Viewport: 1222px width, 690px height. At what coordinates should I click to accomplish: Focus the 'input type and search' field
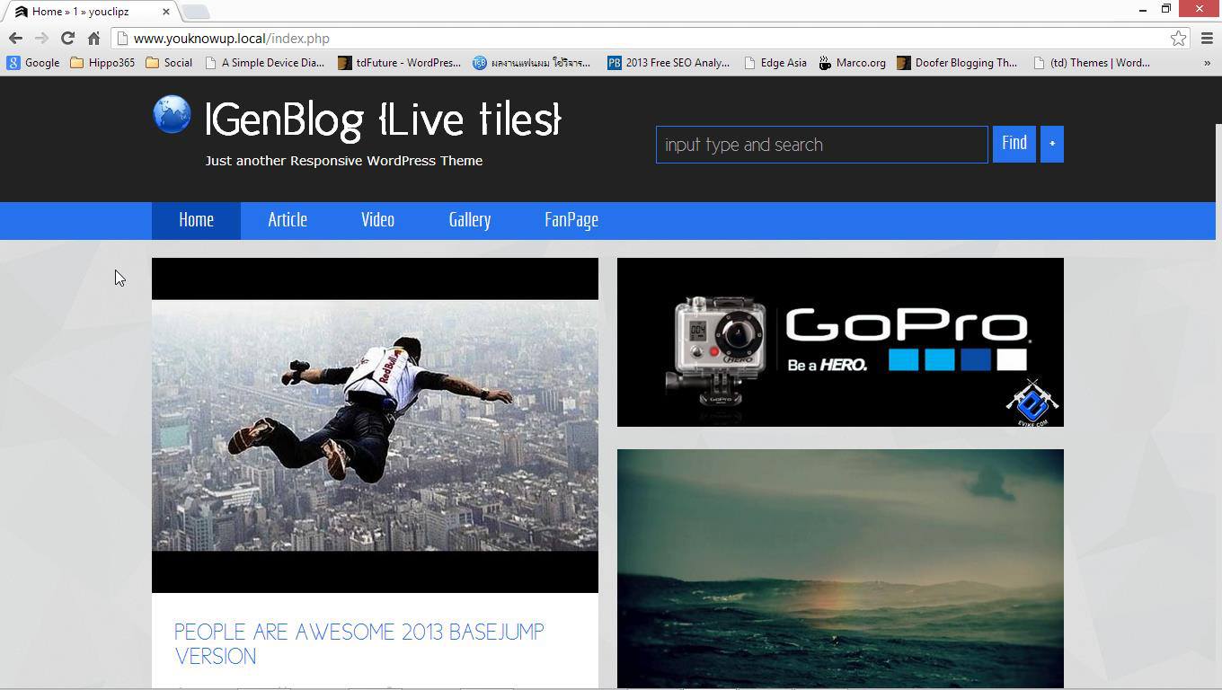click(x=821, y=145)
